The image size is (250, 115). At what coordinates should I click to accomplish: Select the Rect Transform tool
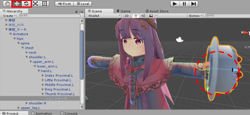tap(44, 4)
